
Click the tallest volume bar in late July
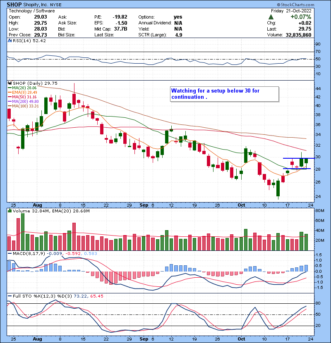[x=23, y=232]
